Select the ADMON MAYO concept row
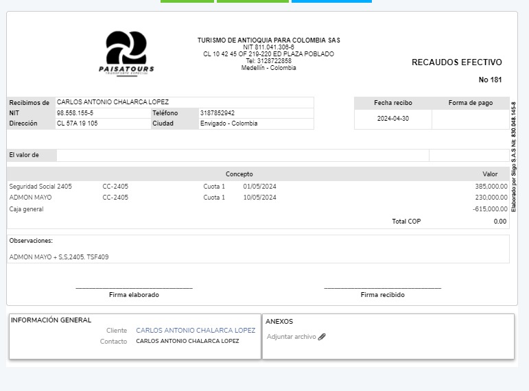The width and height of the screenshot is (529, 391). tap(30, 198)
